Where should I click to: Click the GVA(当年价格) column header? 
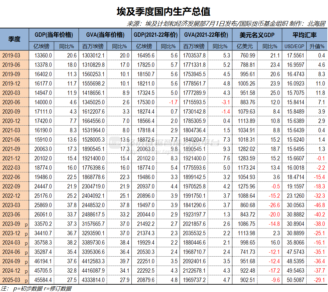point(105,34)
